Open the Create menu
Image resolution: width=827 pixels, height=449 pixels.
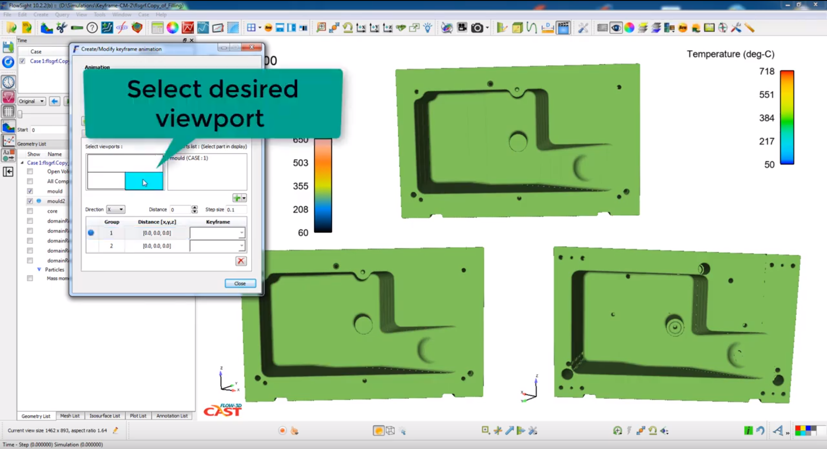[41, 14]
